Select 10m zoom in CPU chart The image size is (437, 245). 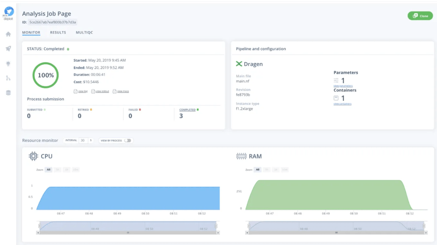75,170
